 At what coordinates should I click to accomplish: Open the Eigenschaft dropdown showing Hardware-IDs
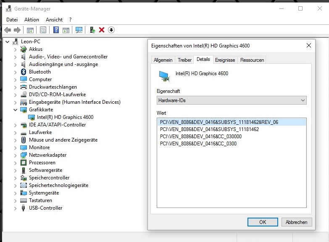click(x=232, y=100)
